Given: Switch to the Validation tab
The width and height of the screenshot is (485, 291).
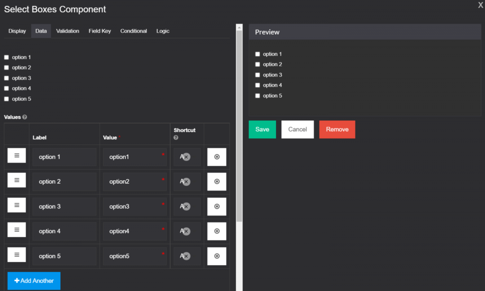Looking at the screenshot, I should (67, 31).
